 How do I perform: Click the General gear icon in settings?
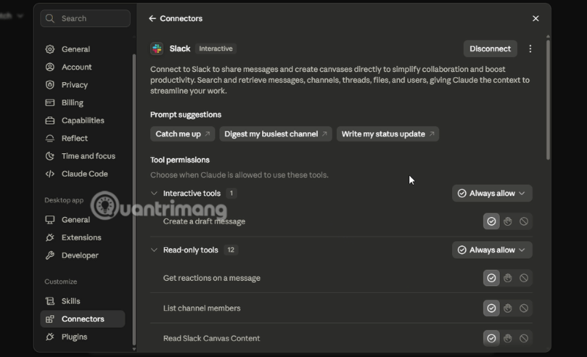(50, 49)
